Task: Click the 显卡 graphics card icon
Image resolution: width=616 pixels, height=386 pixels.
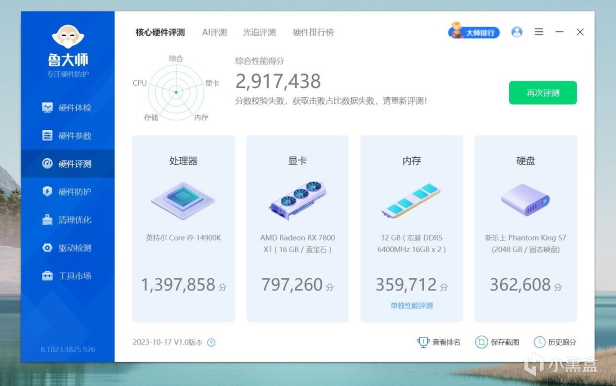Action: (297, 200)
